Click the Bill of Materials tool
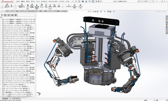 (54, 6)
